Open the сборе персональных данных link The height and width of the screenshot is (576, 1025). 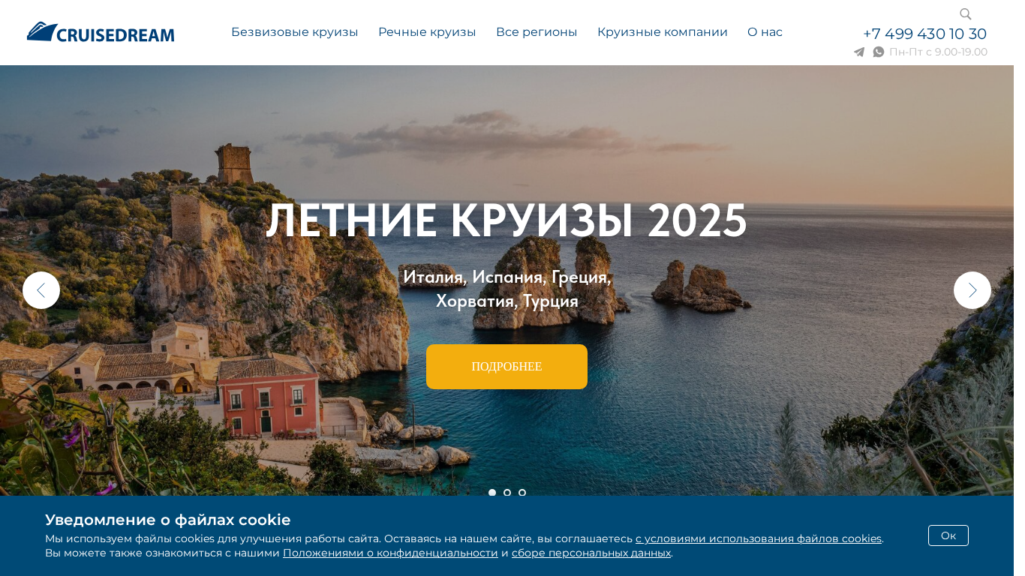[x=591, y=553]
